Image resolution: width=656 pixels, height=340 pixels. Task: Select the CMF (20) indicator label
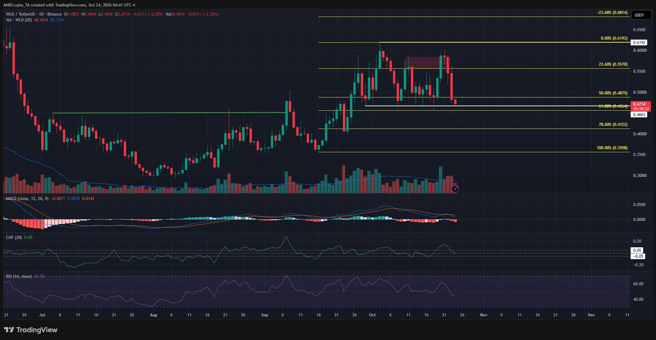[x=14, y=237]
